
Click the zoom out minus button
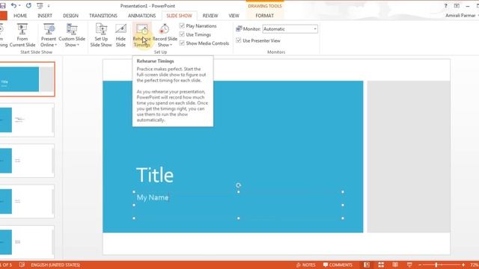click(x=420, y=265)
